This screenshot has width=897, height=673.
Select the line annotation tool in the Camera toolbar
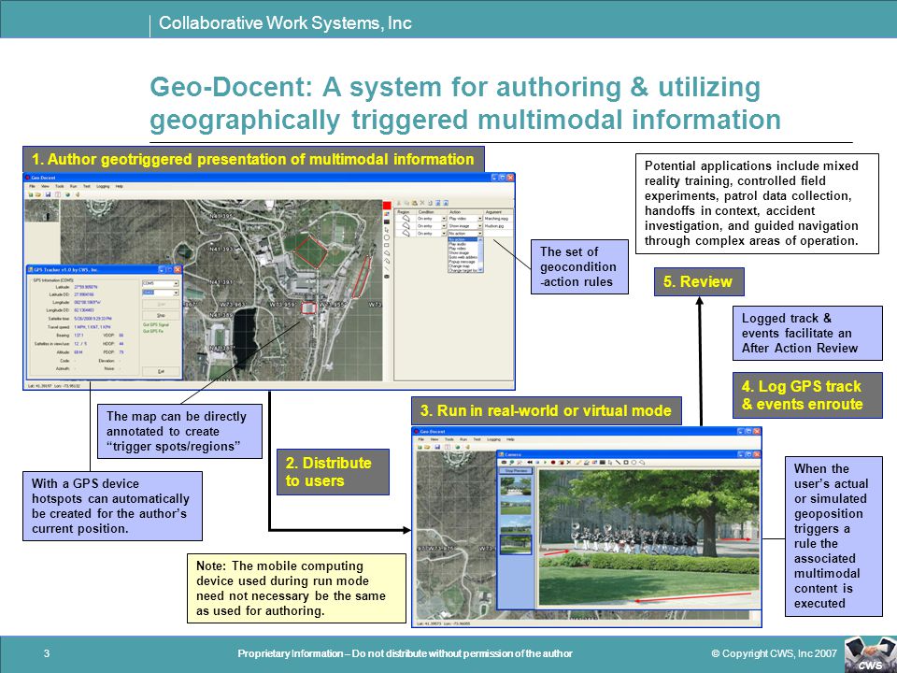618,463
